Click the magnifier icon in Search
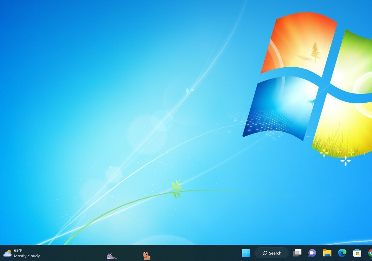This screenshot has height=261, width=372. pos(265,253)
